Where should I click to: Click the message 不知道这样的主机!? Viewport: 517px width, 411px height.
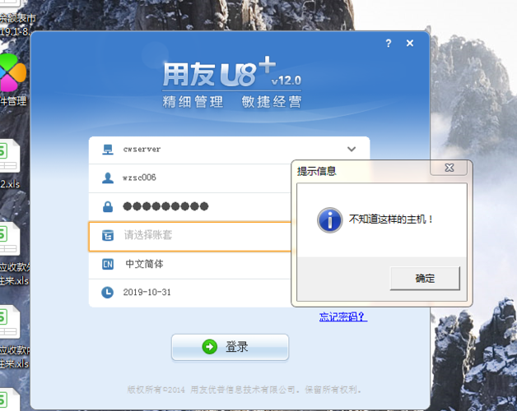(391, 219)
